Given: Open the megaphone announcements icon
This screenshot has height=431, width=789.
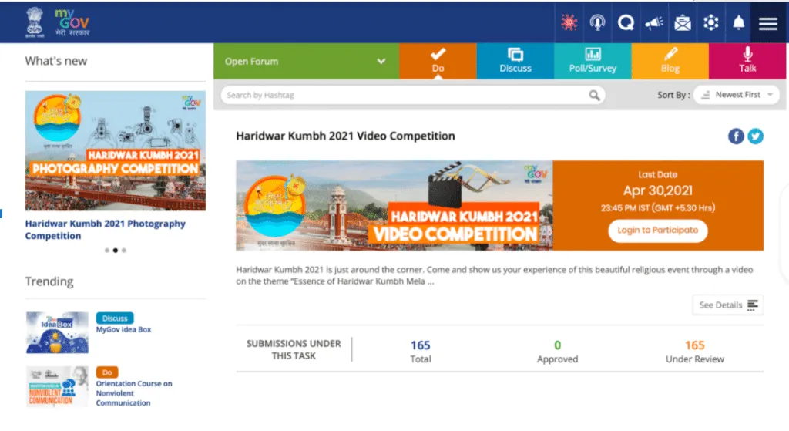Looking at the screenshot, I should coord(653,23).
